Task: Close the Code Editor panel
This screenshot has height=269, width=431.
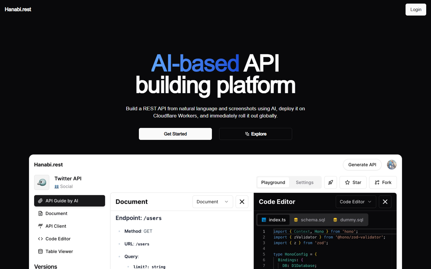Action: (x=385, y=202)
